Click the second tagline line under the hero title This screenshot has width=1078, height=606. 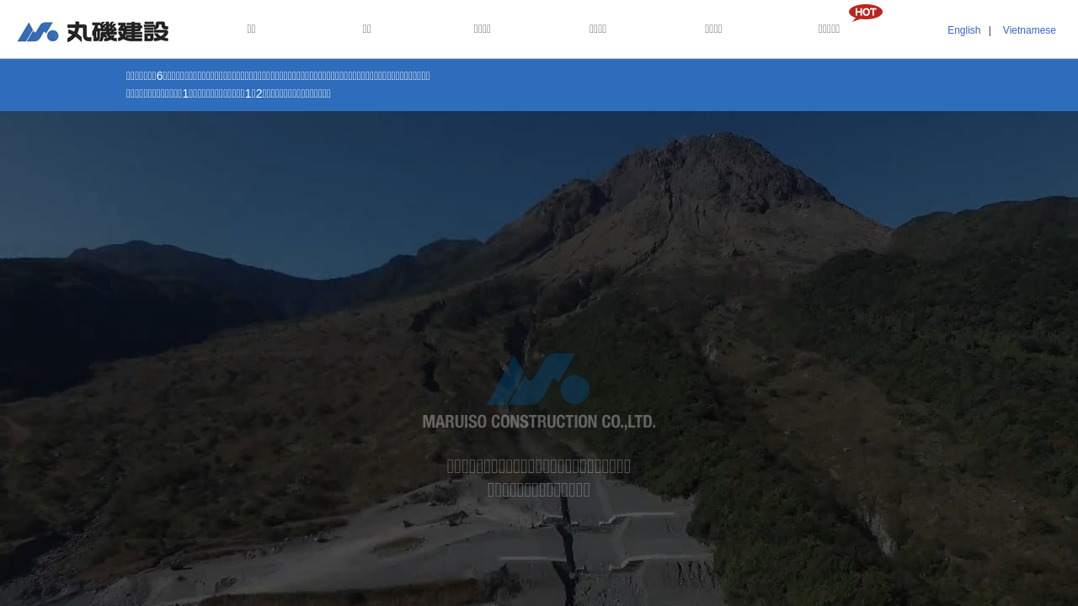click(x=538, y=490)
